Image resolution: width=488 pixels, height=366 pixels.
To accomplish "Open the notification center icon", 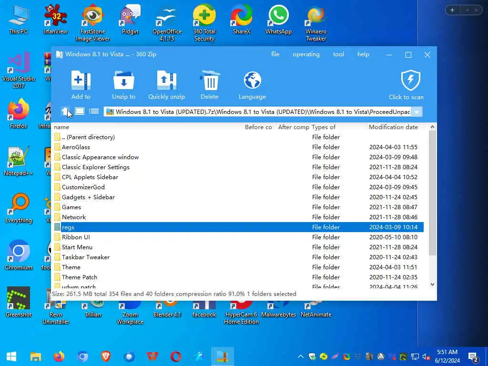I will tap(473, 357).
